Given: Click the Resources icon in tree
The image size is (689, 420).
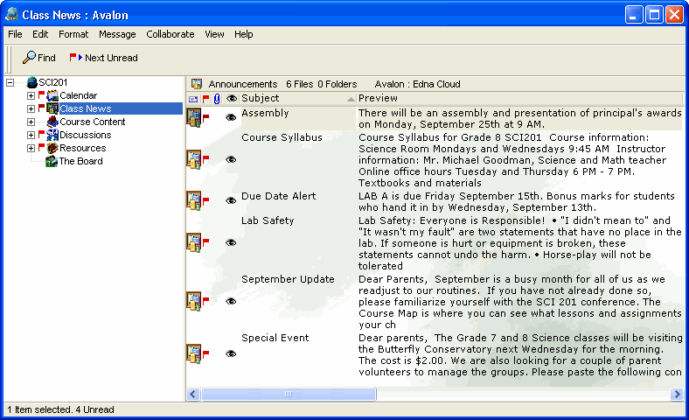Looking at the screenshot, I should point(52,148).
